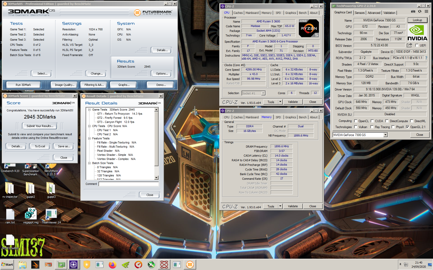This screenshot has height=270, width=433.
Task: Click Run 3DMark button
Action: point(23,85)
